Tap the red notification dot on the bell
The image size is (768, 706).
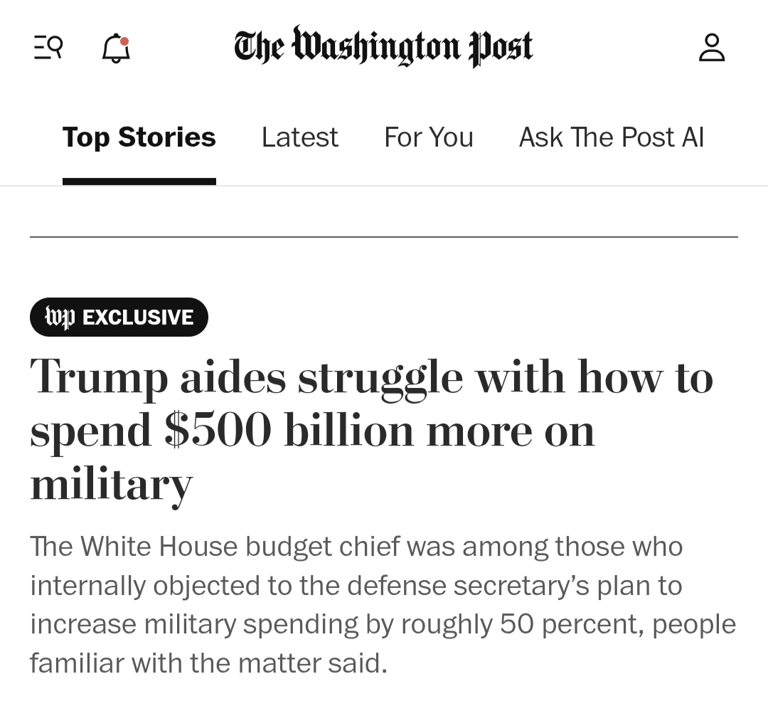click(x=125, y=41)
